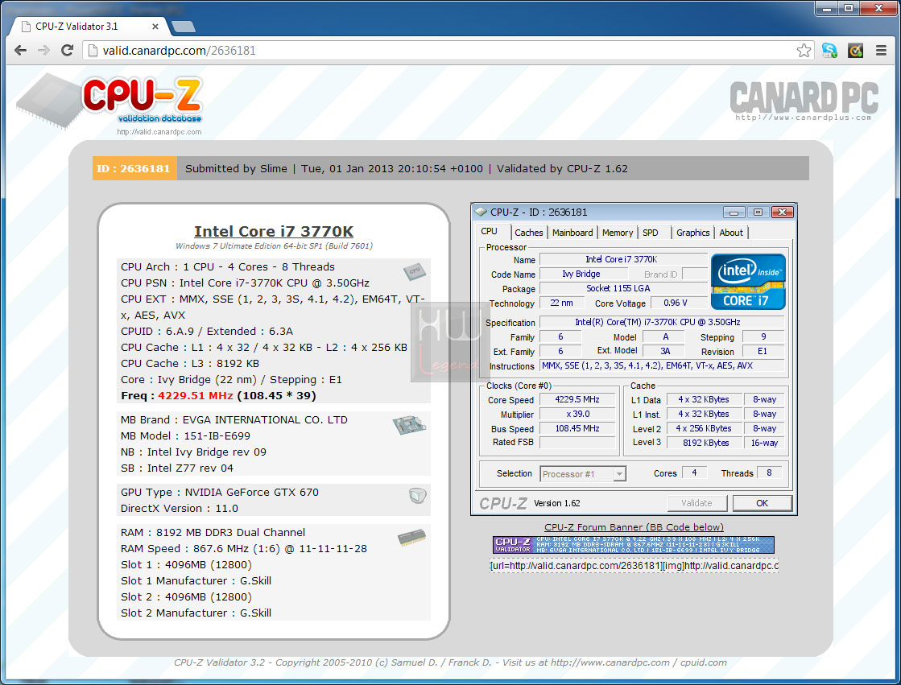Viewport: 901px width, 685px height.
Task: Click the extension icon beside Skype
Action: click(x=855, y=51)
